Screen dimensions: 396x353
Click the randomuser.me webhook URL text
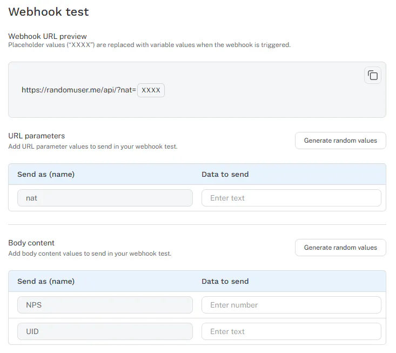(x=79, y=90)
